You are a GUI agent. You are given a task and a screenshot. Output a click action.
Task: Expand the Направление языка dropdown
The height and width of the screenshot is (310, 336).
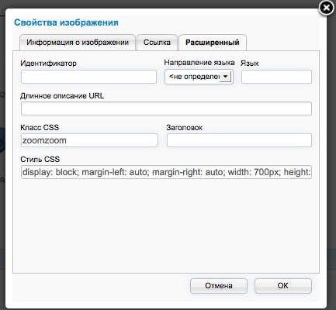click(x=199, y=77)
